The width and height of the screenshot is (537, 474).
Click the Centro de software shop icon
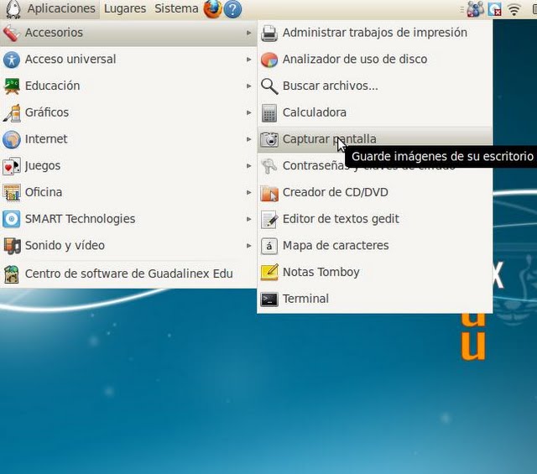click(12, 274)
